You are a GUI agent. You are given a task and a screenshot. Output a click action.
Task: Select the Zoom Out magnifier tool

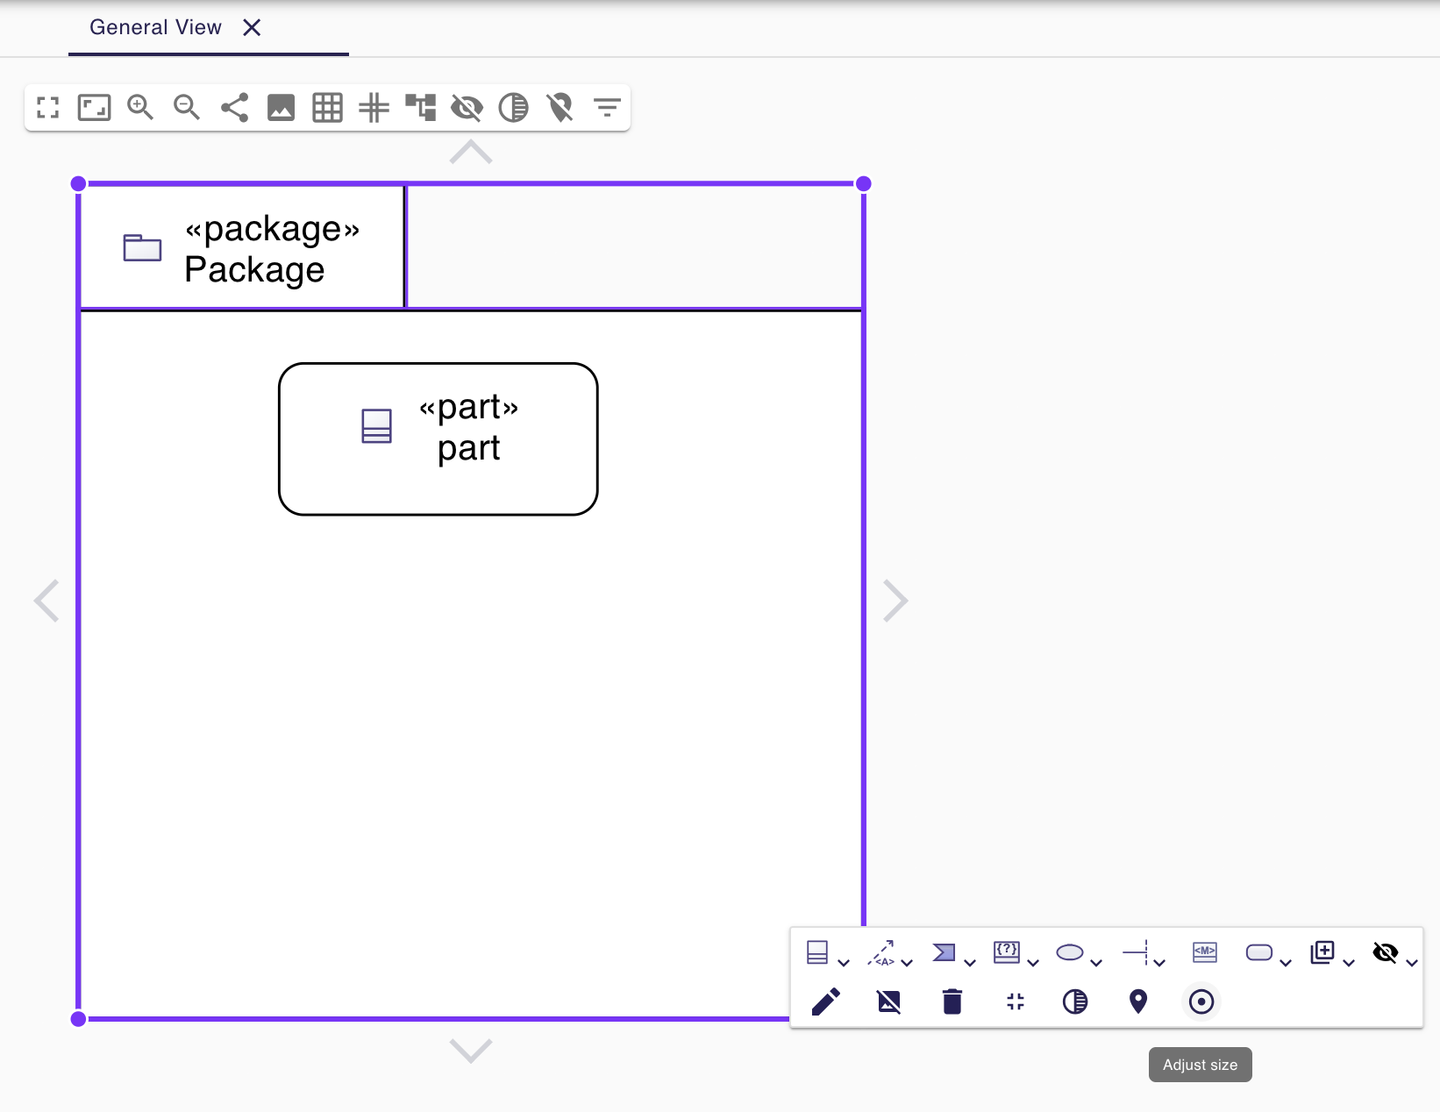point(187,107)
